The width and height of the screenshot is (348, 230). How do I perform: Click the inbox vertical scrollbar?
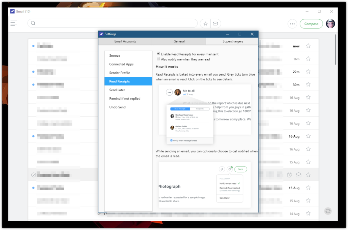pos(335,50)
